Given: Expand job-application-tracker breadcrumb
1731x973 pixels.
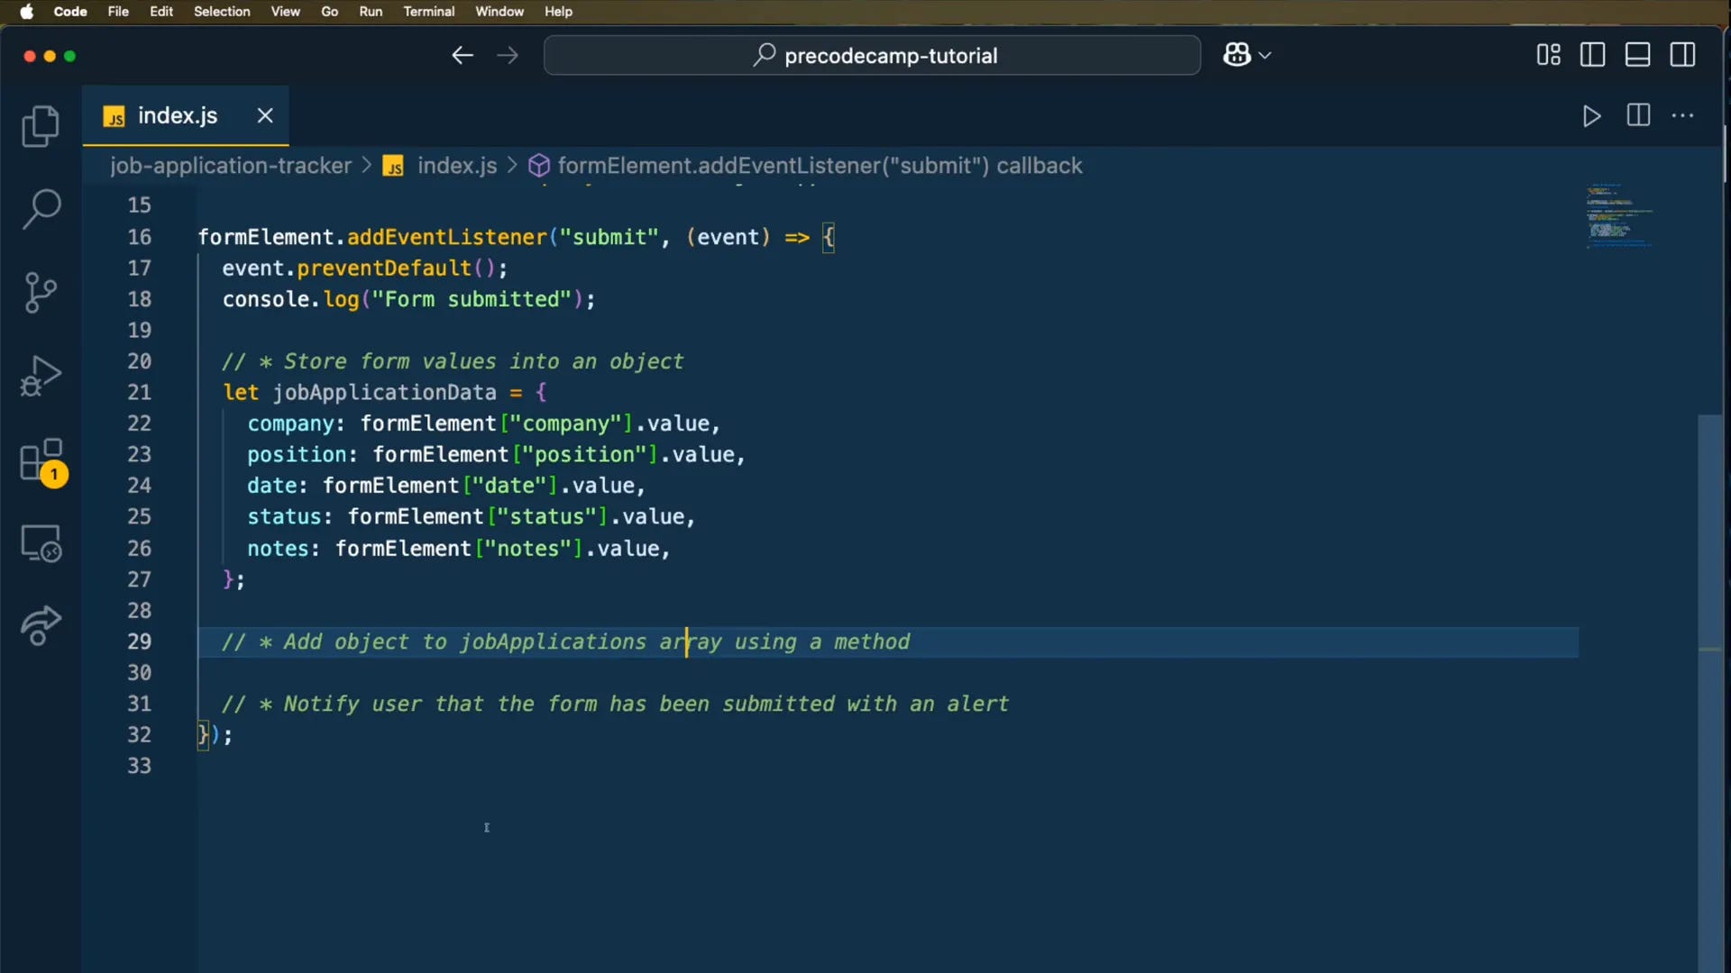Looking at the screenshot, I should (x=231, y=166).
